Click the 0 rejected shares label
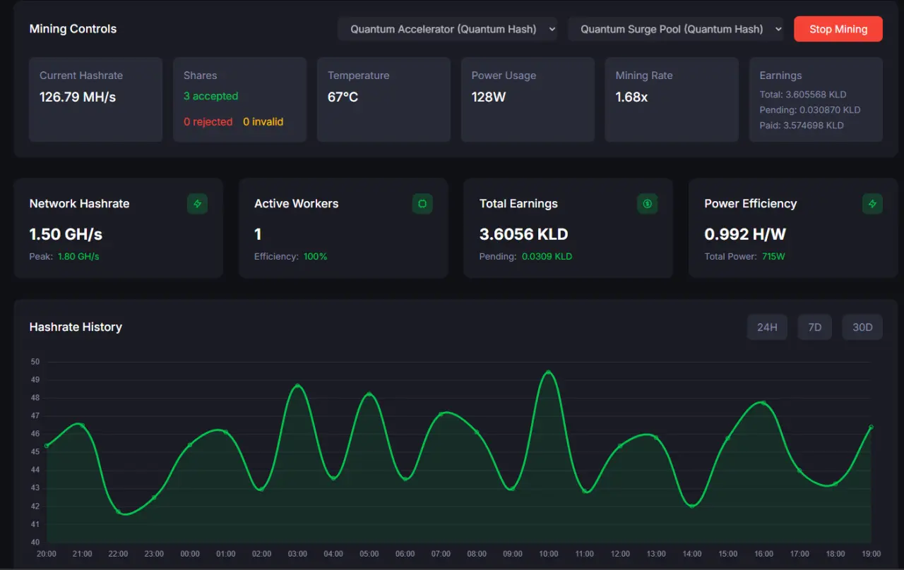Image resolution: width=904 pixels, height=570 pixels. (208, 122)
